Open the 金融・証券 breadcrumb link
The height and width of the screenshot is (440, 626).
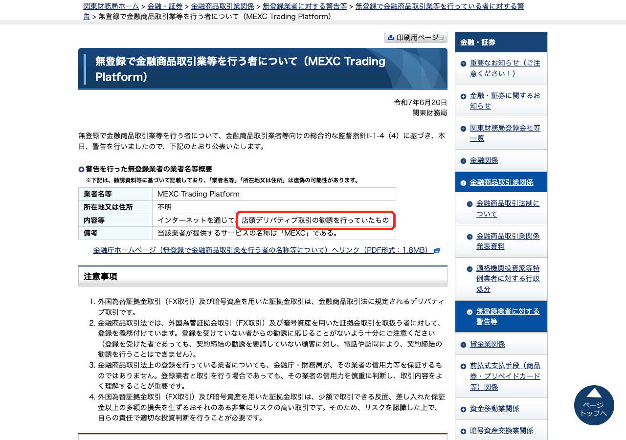(x=165, y=6)
